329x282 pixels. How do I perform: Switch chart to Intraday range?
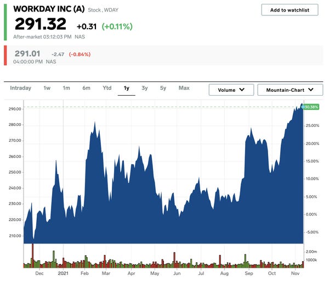tap(21, 88)
